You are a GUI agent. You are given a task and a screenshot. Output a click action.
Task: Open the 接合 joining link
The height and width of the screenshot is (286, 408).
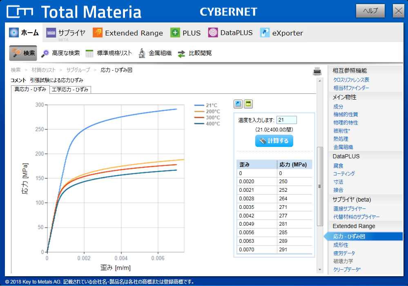(x=338, y=190)
